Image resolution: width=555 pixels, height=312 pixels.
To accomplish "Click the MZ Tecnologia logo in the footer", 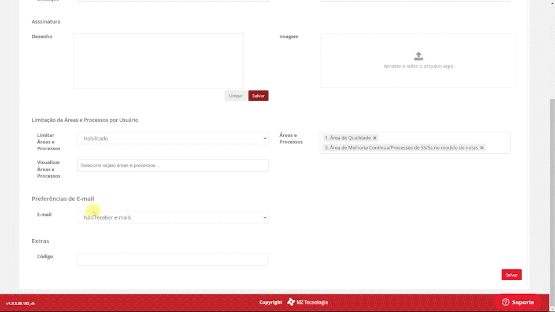I will (x=307, y=302).
